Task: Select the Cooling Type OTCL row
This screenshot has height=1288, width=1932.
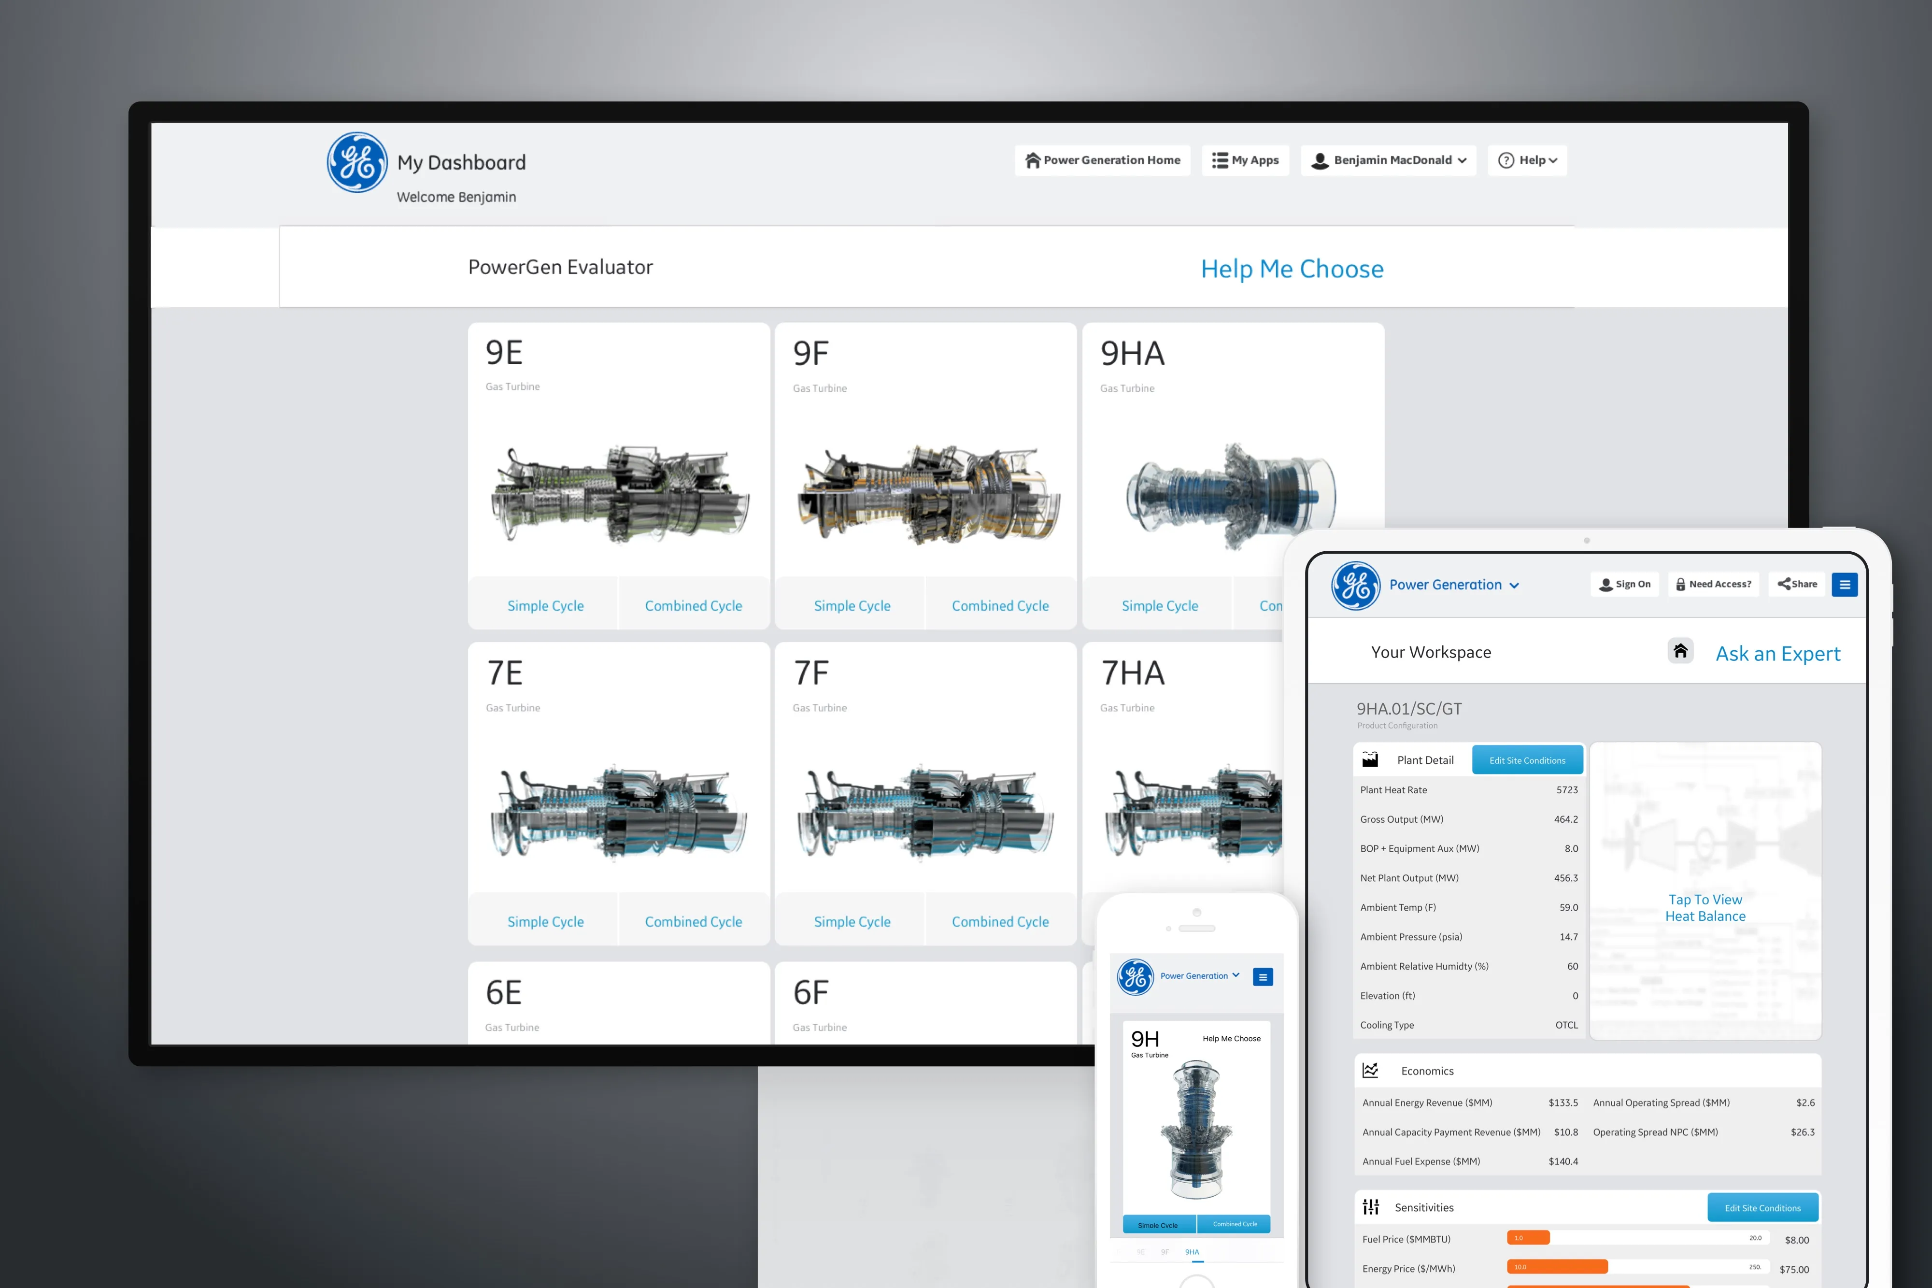Action: pos(1469,1025)
